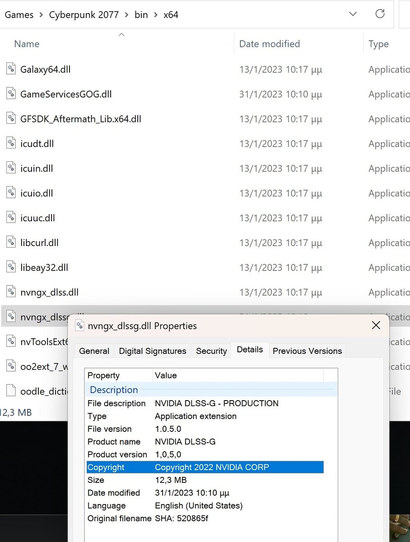Select icudt.dll file name

pyautogui.click(x=37, y=144)
